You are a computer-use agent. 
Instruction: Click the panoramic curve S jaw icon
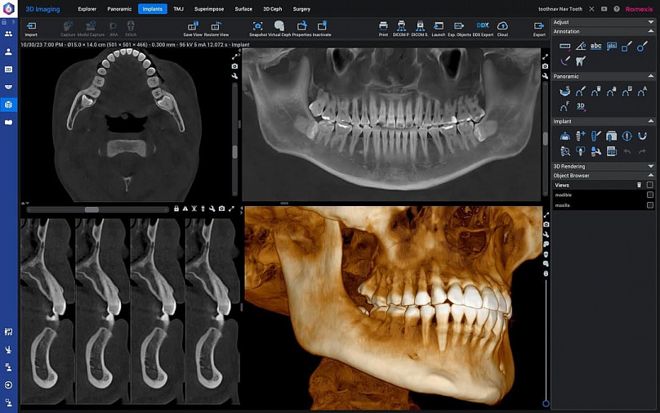coord(565,91)
